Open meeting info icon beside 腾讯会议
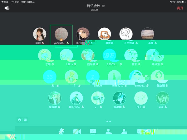 tap(103, 6)
